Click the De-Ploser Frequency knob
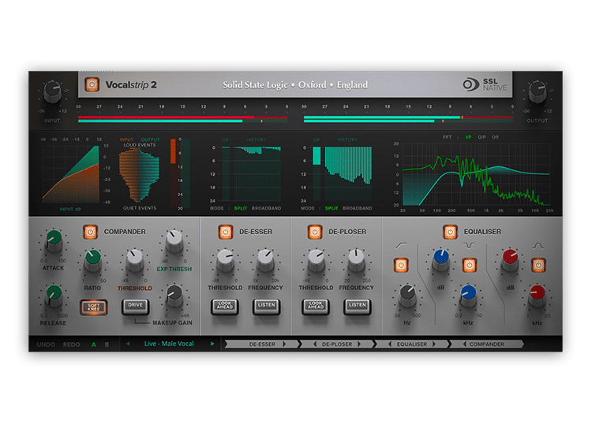This screenshot has width=592, height=424. 356,261
